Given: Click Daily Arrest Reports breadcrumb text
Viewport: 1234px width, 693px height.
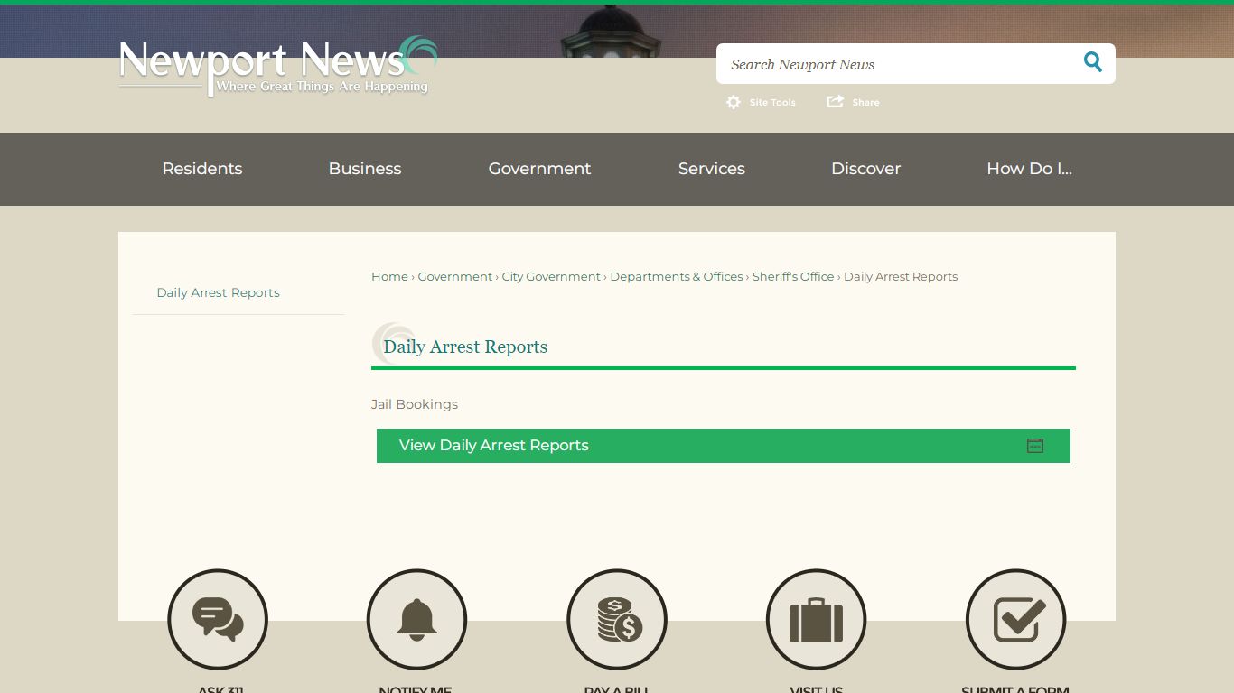Looking at the screenshot, I should click(901, 277).
